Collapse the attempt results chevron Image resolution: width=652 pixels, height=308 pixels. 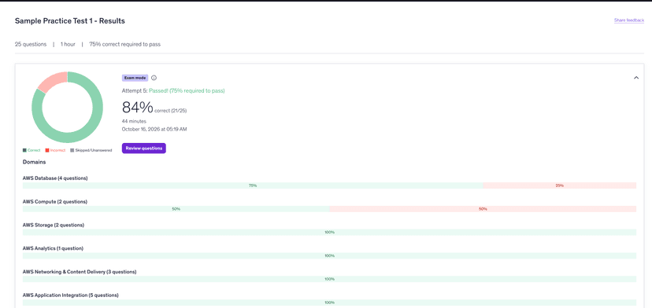pos(635,78)
